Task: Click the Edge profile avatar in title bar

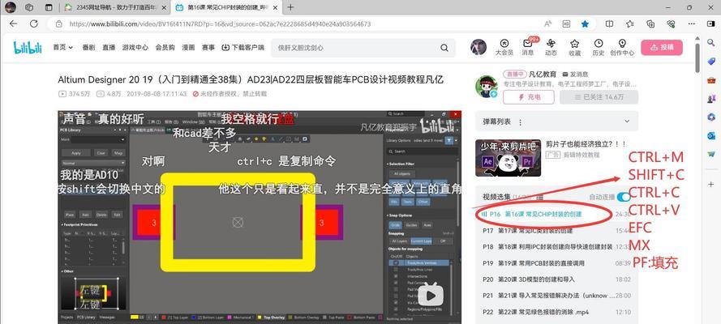Action: click(x=11, y=7)
